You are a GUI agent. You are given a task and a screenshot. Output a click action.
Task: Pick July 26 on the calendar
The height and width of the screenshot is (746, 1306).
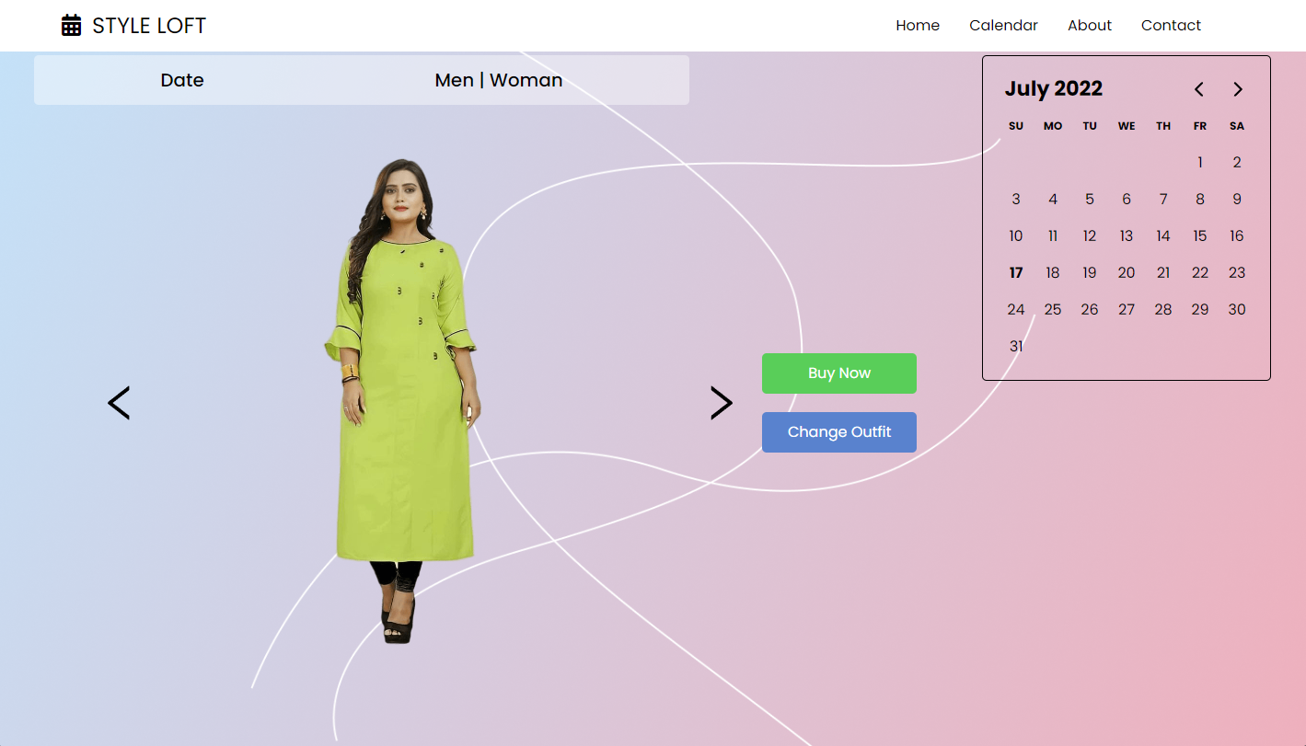tap(1090, 310)
